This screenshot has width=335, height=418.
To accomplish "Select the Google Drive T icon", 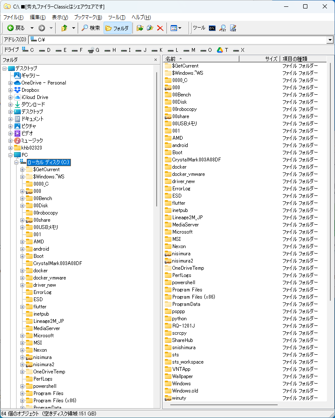I will [x=222, y=50].
